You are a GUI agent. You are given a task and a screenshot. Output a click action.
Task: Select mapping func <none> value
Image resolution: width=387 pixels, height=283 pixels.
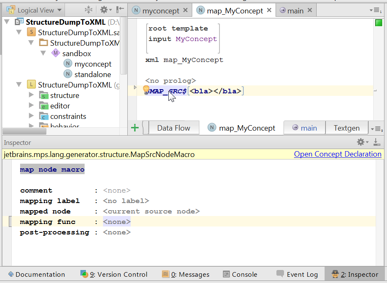[x=117, y=222]
